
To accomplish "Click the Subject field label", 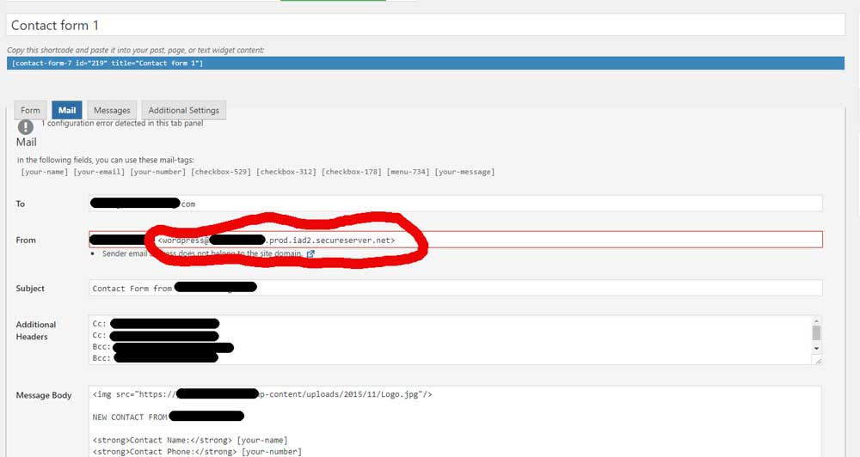I will click(x=30, y=289).
